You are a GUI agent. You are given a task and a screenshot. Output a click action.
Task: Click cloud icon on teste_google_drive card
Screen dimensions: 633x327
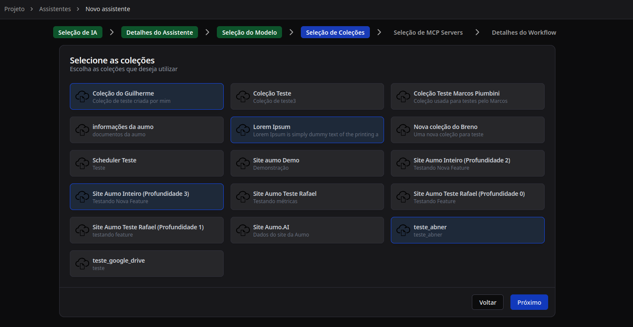(x=82, y=264)
